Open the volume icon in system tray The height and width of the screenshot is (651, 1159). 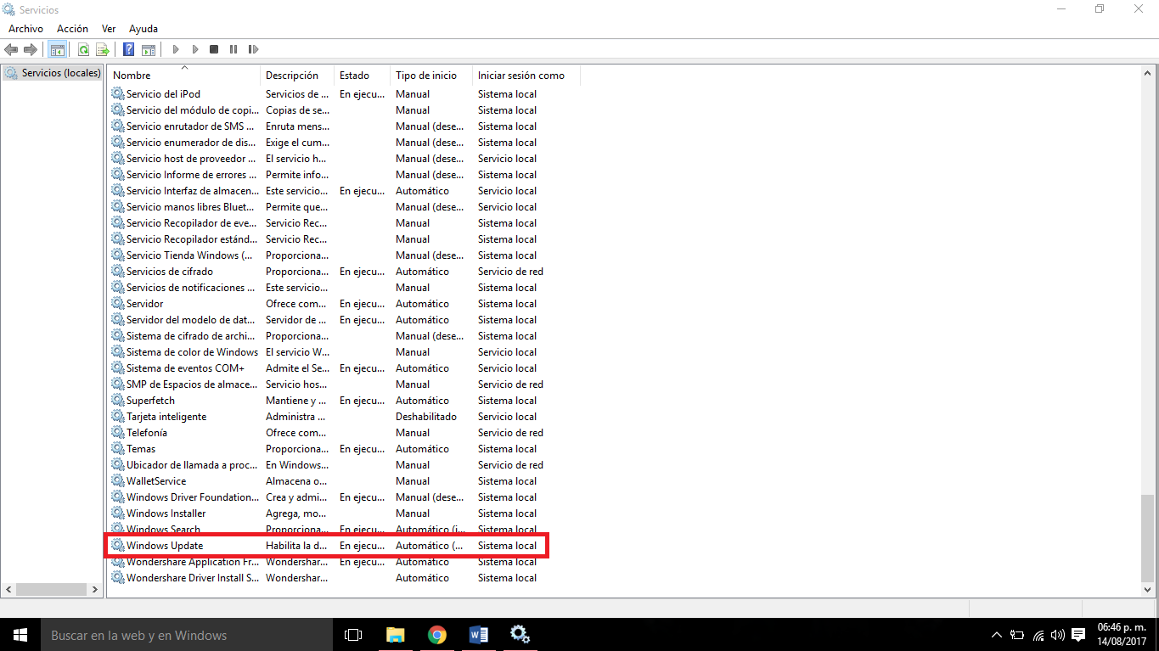[x=1058, y=635]
